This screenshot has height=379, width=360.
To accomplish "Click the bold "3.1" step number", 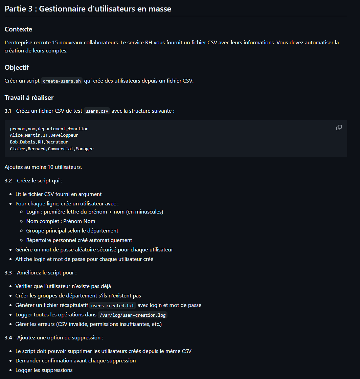I will tap(8, 111).
